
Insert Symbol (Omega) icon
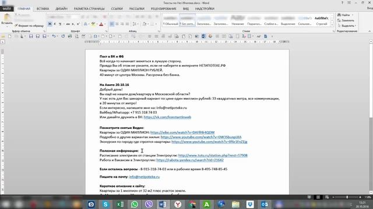tap(95, 36)
